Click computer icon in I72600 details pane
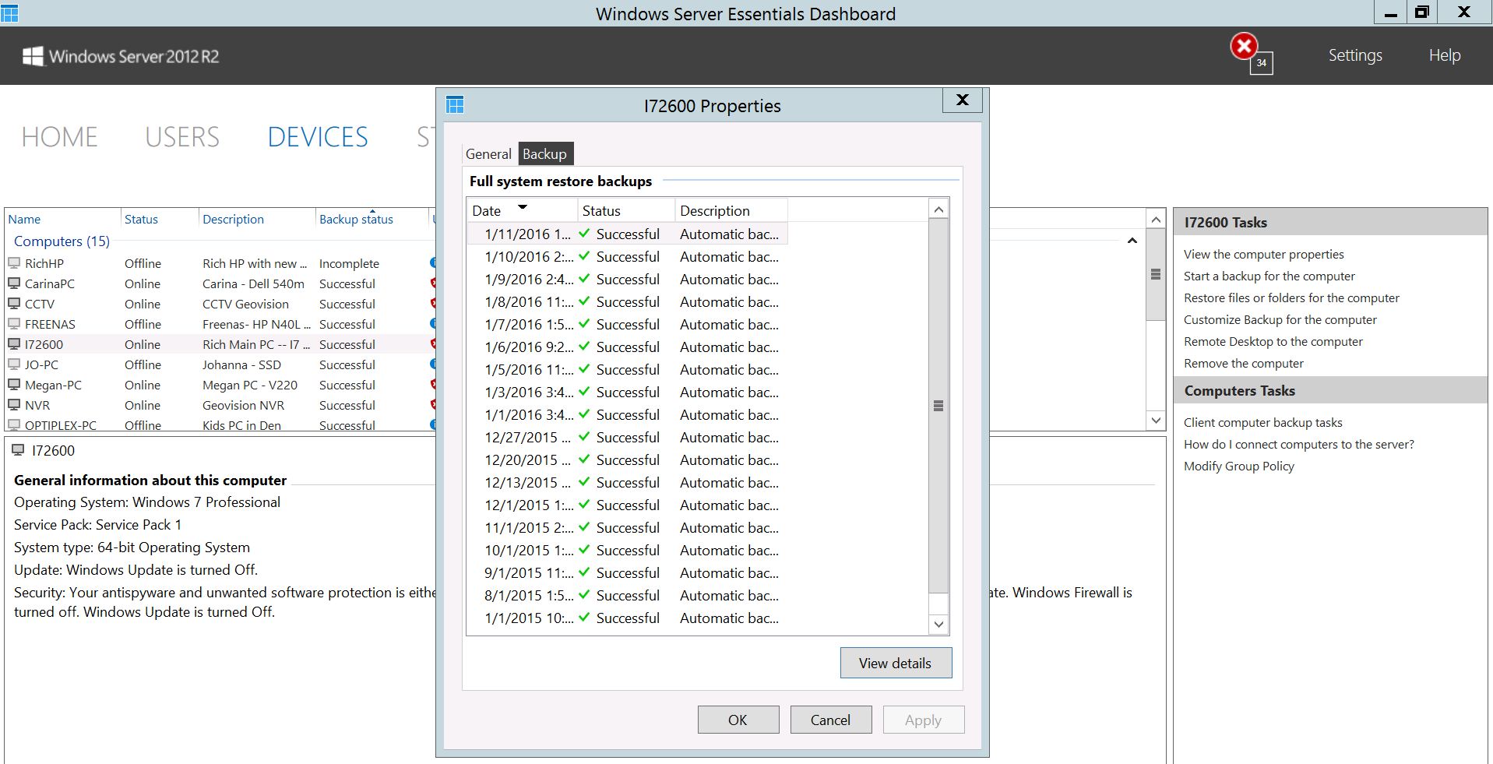1493x764 pixels. (x=18, y=450)
